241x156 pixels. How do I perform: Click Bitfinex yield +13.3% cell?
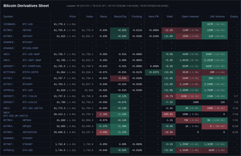pos(168,72)
